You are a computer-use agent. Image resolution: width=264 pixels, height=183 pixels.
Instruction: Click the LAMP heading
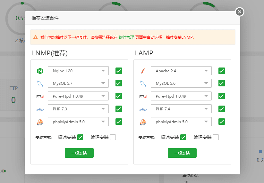point(144,53)
